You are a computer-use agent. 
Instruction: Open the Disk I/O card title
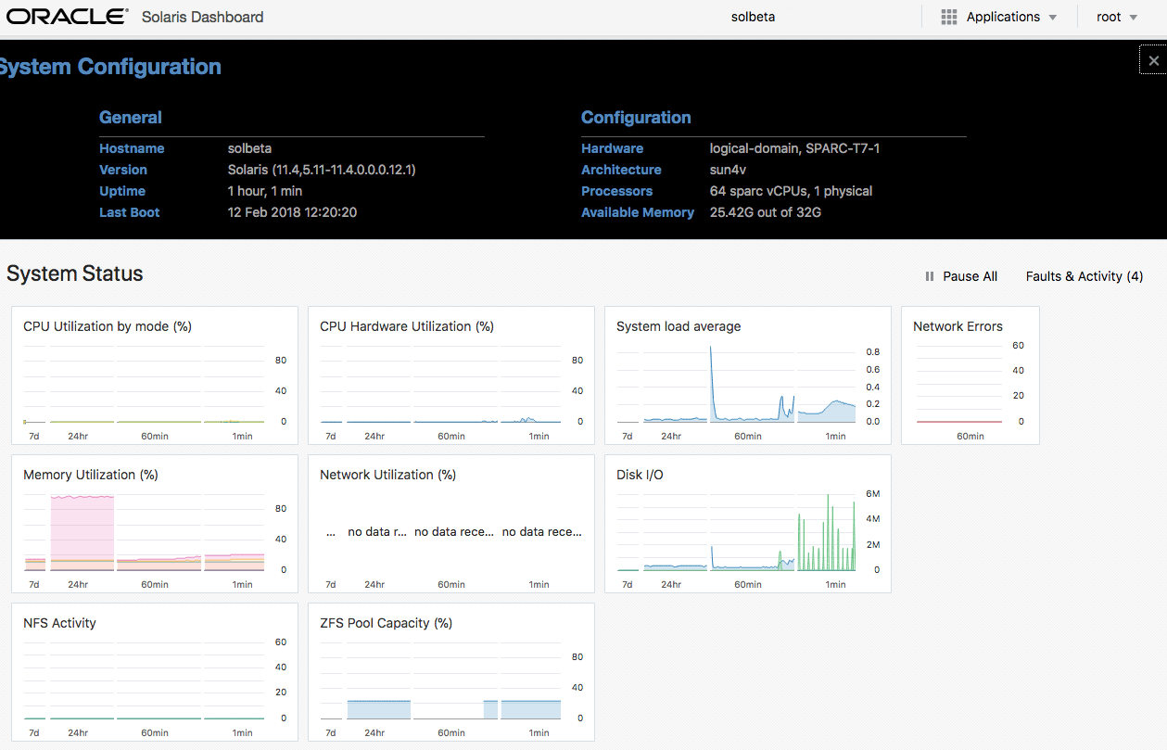coord(640,475)
